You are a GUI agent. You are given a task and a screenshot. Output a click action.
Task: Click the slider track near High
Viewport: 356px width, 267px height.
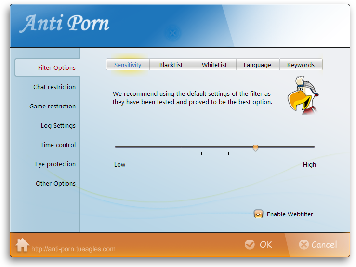pyautogui.click(x=309, y=147)
